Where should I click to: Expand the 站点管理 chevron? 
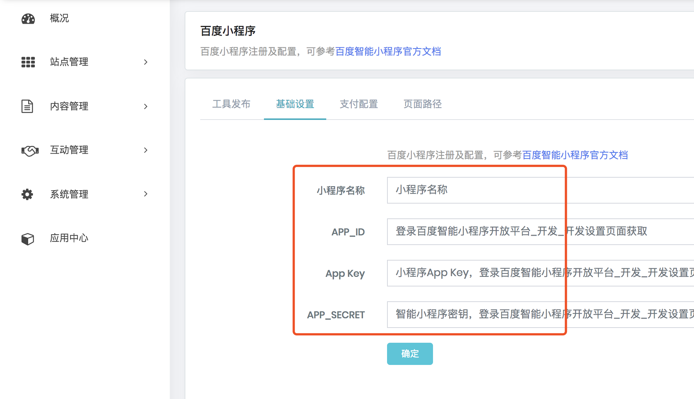tap(146, 62)
